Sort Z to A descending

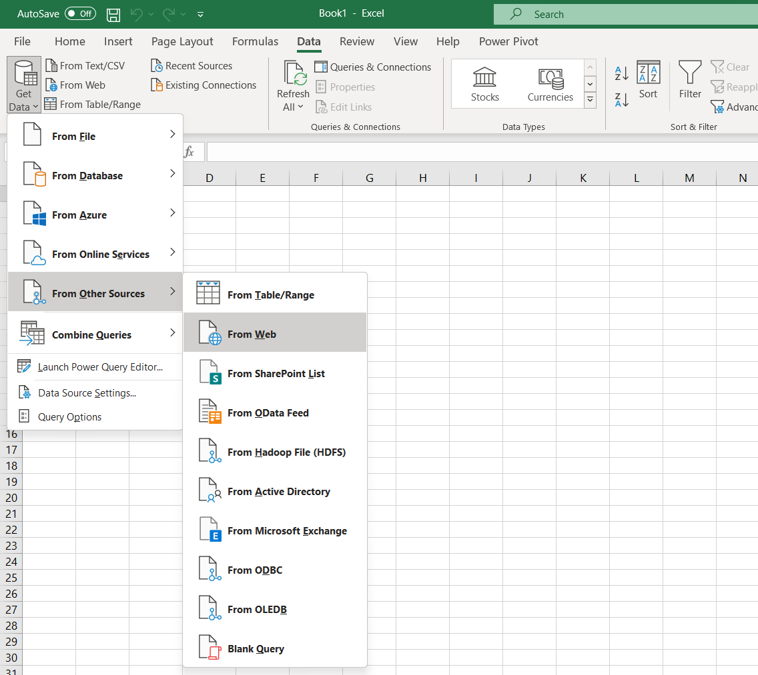coord(622,100)
